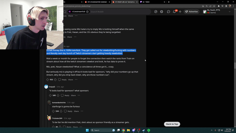Click the Windows taskbar Search box
Image resolution: width=236 pixels, height=133 pixels.
(103, 130)
